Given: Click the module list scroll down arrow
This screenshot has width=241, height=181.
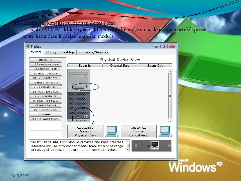Looking at the screenshot, I should tap(64, 136).
